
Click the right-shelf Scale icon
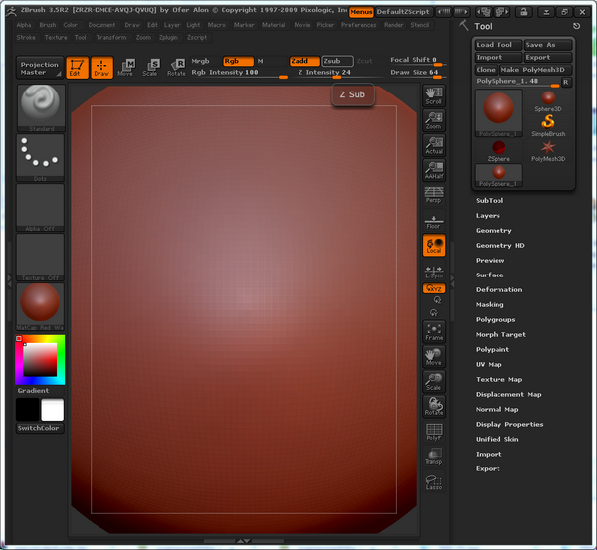pyautogui.click(x=434, y=381)
